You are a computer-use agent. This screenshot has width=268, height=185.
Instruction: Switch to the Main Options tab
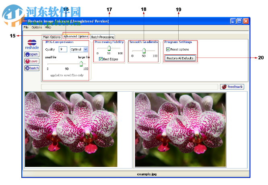coord(52,37)
